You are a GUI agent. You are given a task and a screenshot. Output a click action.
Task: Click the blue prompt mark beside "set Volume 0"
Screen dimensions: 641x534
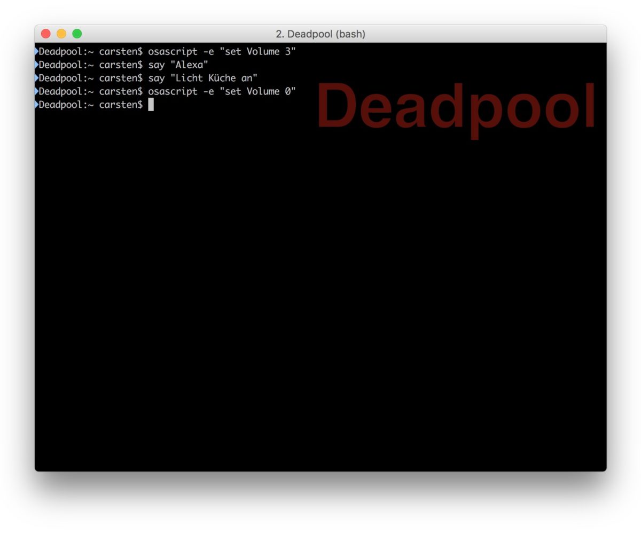(36, 91)
